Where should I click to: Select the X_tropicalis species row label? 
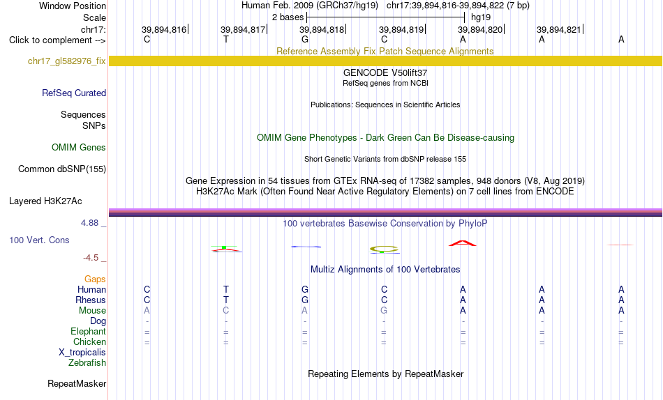click(82, 353)
